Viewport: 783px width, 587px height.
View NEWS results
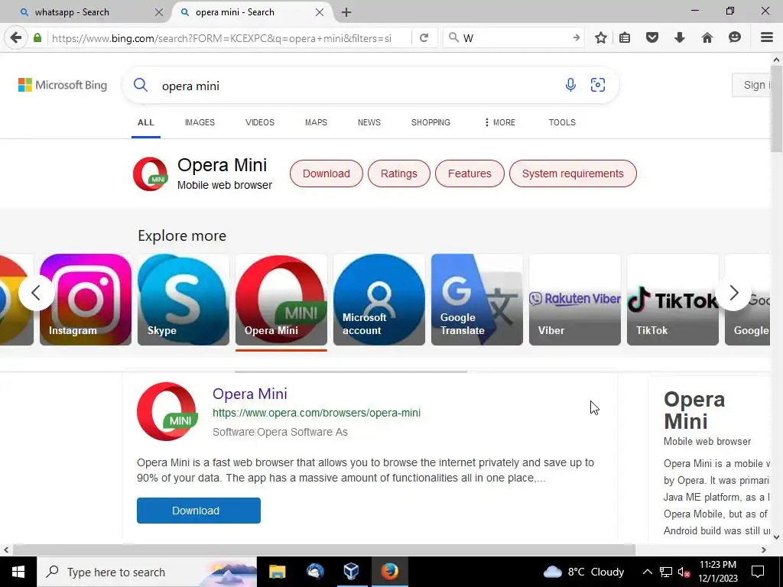coord(369,122)
